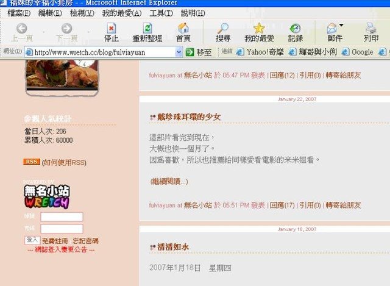Click the page icon in address bar
390x286 pixels.
point(29,52)
